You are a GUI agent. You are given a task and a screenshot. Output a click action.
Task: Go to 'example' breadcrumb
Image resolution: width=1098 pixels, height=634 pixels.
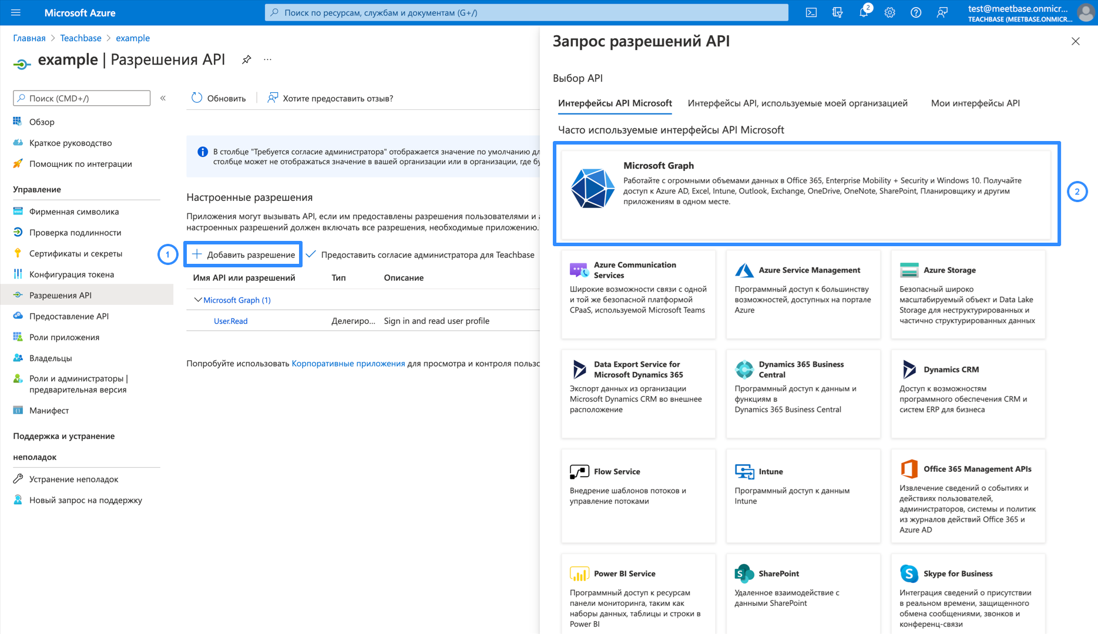[133, 38]
